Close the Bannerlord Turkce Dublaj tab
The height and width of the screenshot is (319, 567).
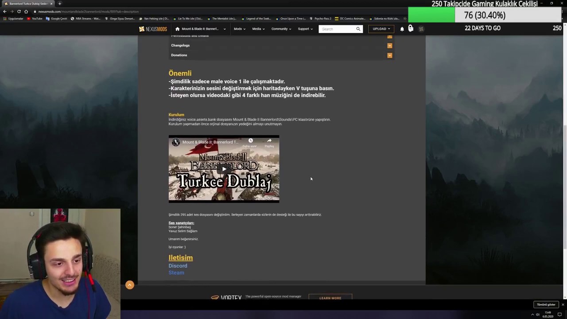point(51,4)
